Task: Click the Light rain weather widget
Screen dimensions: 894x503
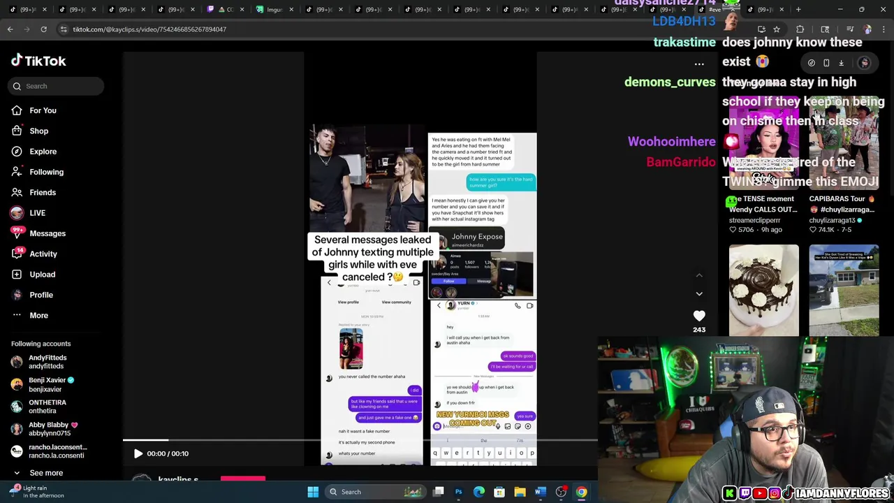Action: (36, 492)
